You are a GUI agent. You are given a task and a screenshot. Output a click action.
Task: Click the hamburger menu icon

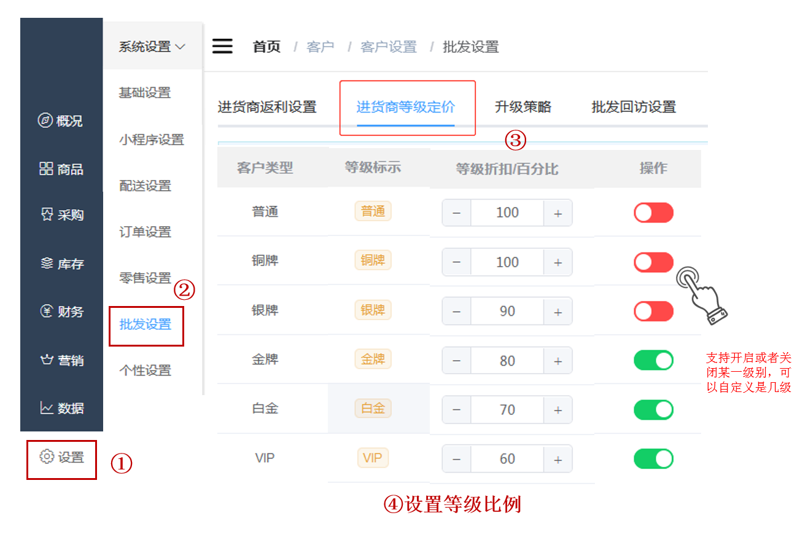coord(222,47)
